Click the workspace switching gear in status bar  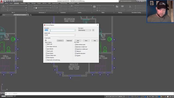tap(153, 97)
